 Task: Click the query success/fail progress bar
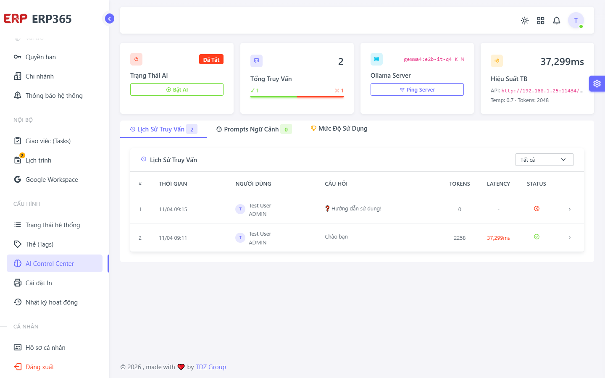coord(297,97)
